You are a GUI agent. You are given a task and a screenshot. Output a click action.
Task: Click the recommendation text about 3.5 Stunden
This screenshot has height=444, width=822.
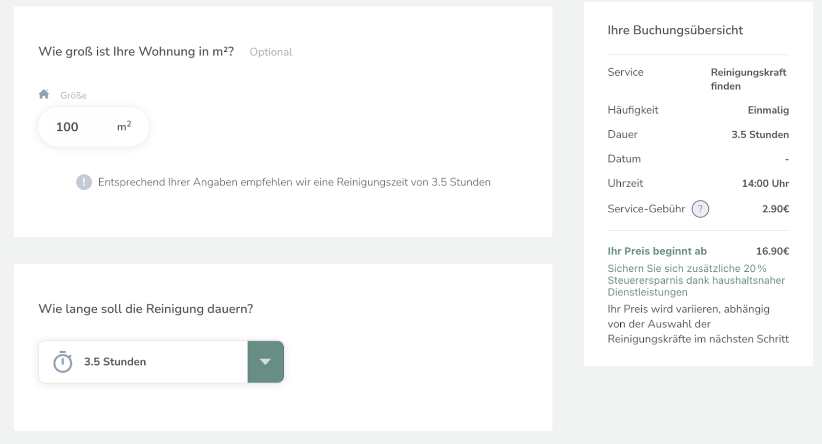click(x=294, y=182)
